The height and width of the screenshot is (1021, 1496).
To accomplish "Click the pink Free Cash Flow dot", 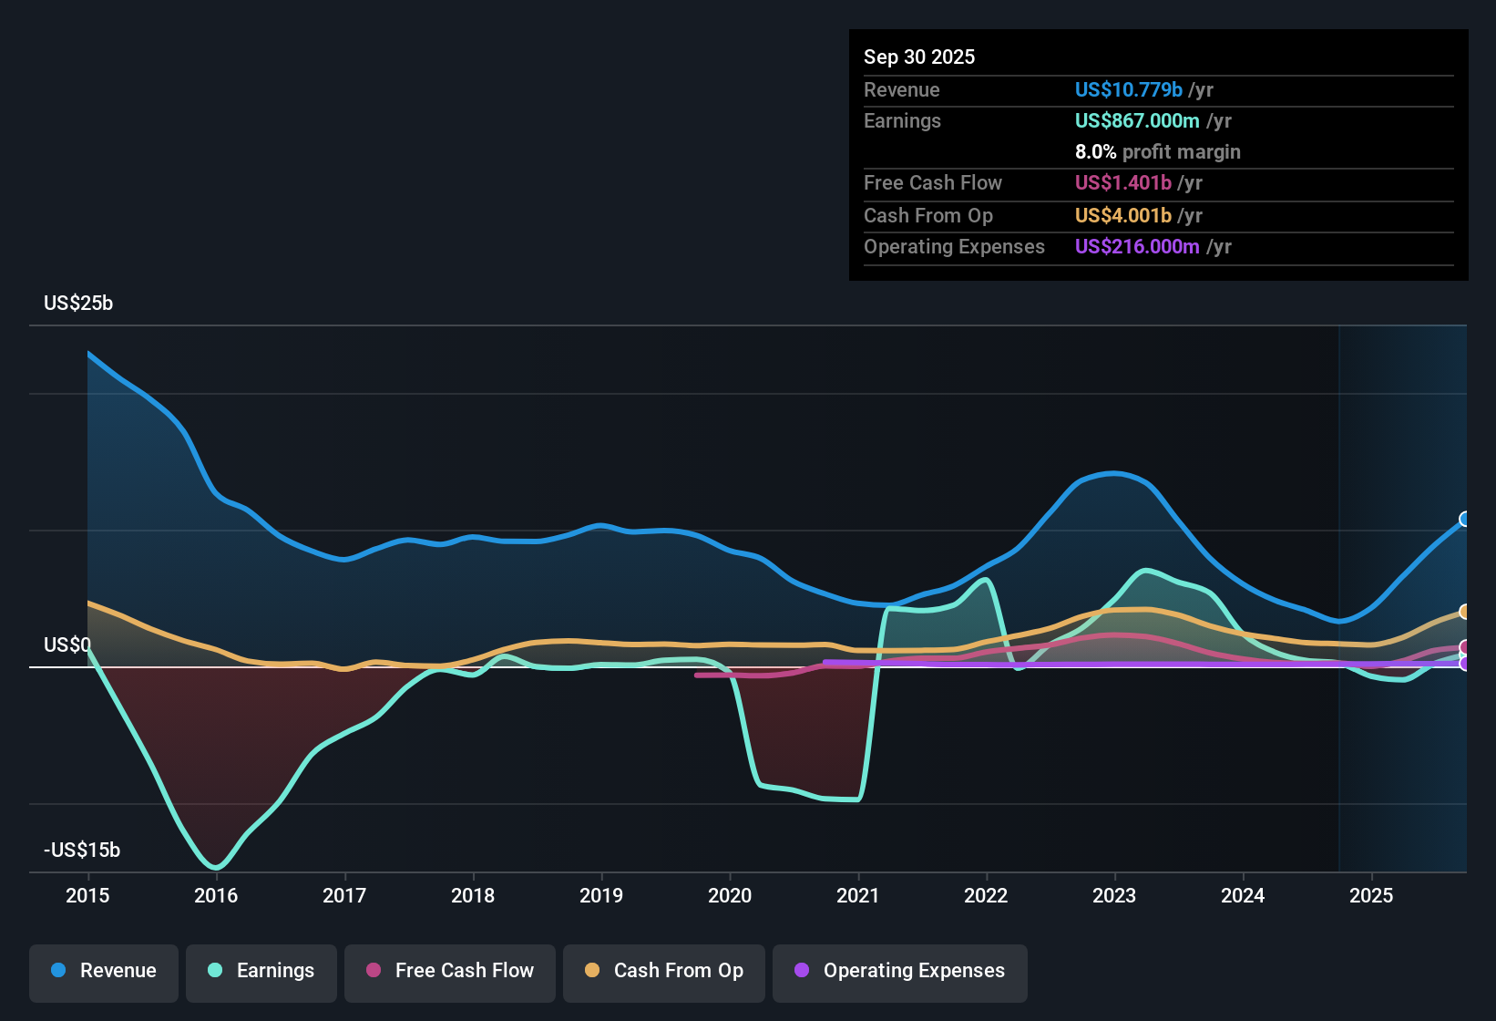I will click(374, 970).
